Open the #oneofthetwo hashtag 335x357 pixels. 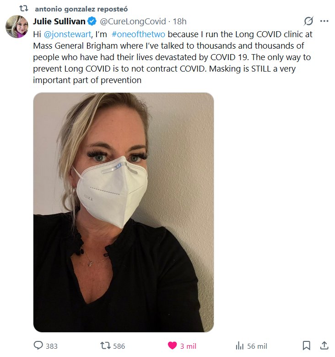(138, 34)
